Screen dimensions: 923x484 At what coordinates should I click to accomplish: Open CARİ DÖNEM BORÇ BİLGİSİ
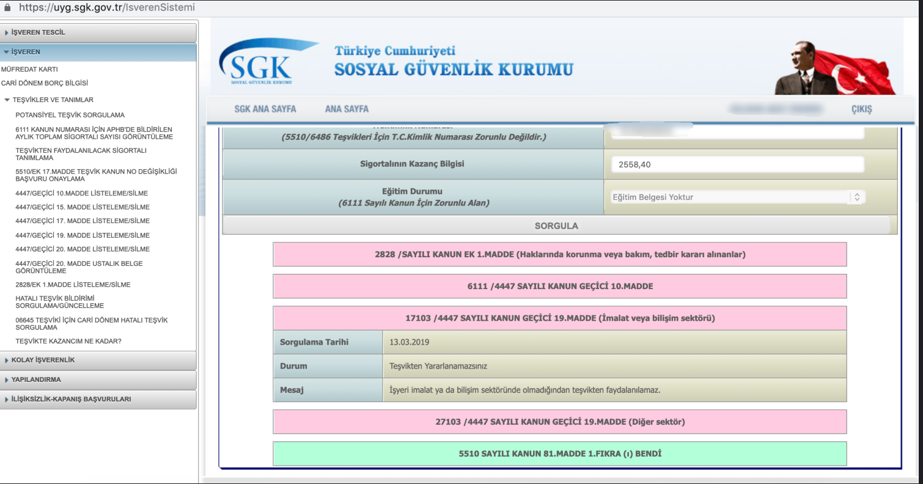pos(45,83)
